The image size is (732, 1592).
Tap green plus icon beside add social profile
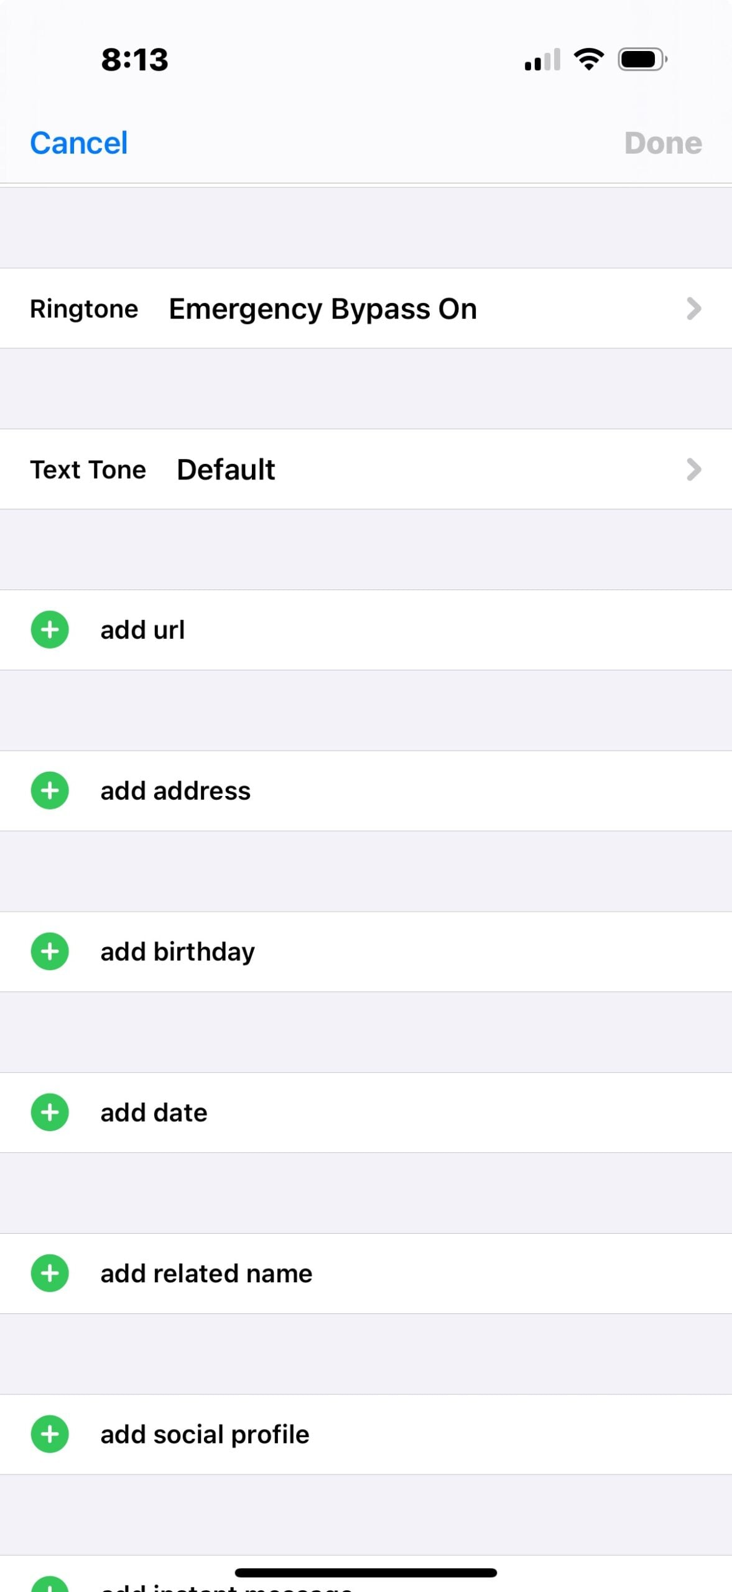[50, 1434]
